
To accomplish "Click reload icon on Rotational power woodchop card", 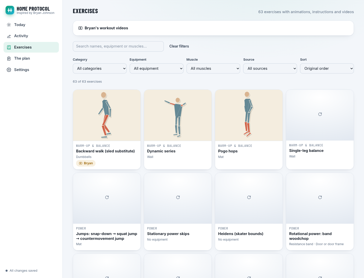I will 320,197.
